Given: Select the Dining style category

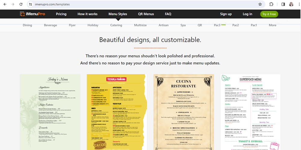Looking at the screenshot, I should coord(27,25).
